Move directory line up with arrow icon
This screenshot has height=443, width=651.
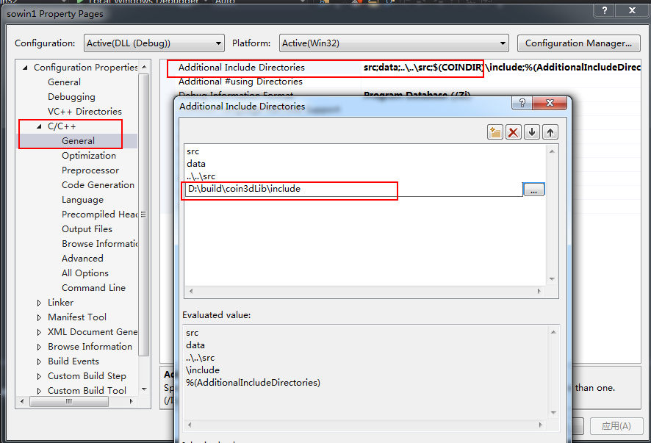click(x=550, y=132)
